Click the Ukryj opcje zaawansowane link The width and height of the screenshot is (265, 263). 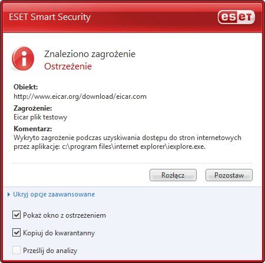click(x=54, y=194)
